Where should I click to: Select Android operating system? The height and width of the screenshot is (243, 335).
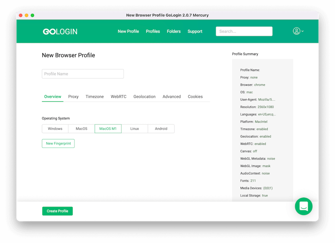coord(161,129)
